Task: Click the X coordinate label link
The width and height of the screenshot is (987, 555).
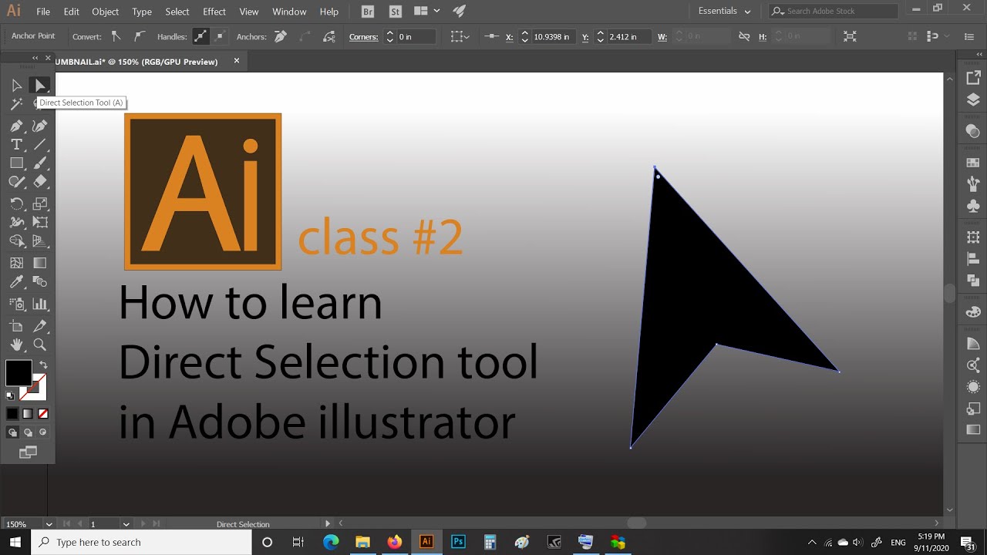Action: pyautogui.click(x=510, y=36)
